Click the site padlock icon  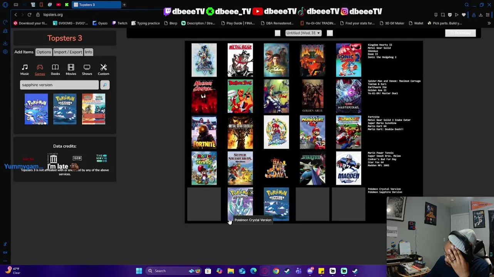(x=38, y=15)
